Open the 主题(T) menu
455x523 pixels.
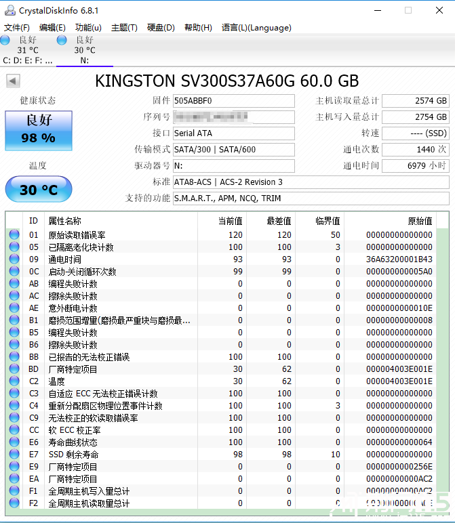(x=124, y=28)
